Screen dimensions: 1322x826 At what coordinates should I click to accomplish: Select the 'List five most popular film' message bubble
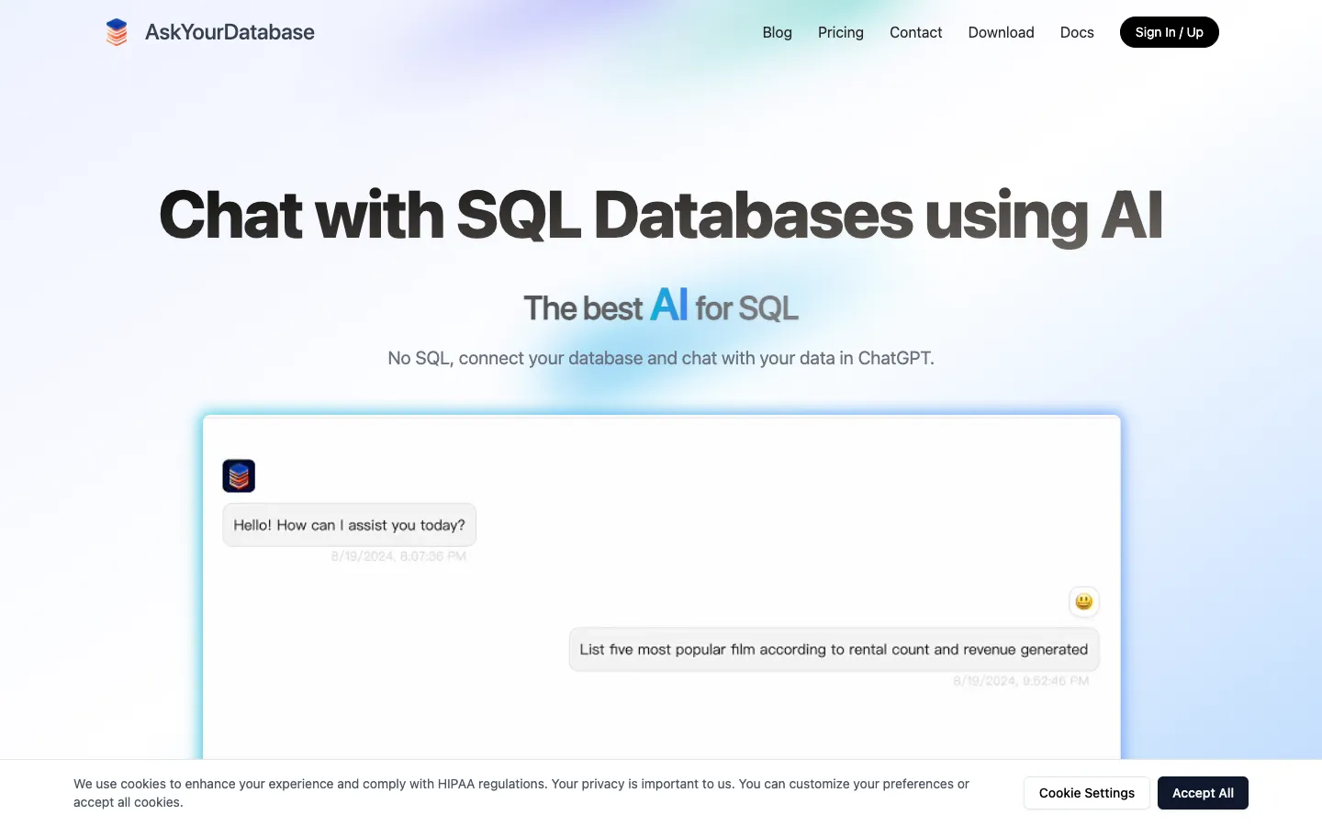tap(834, 650)
